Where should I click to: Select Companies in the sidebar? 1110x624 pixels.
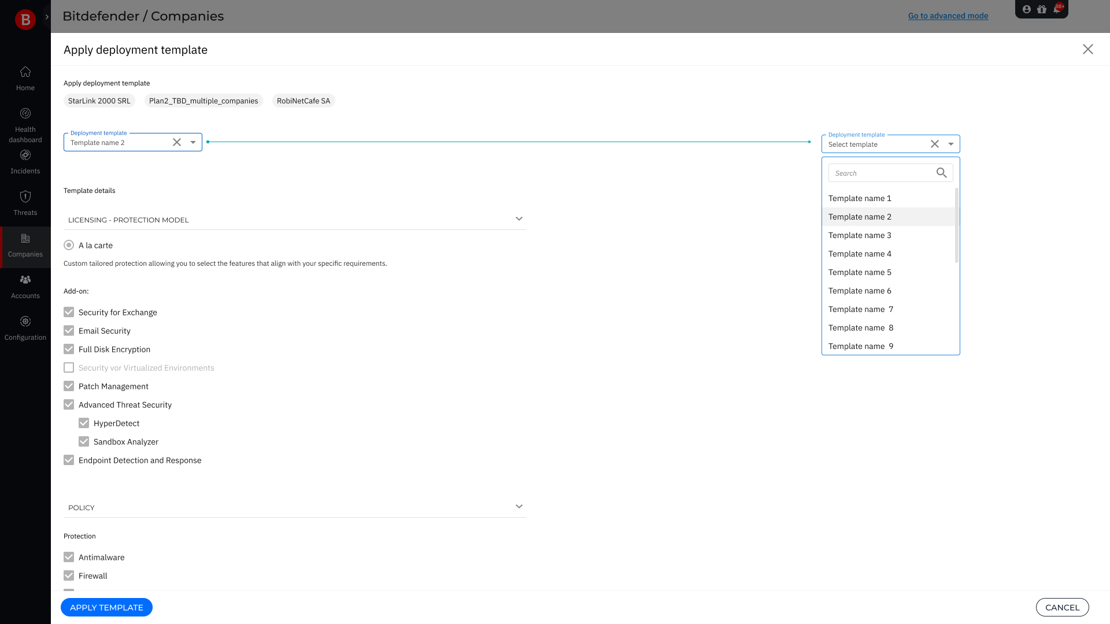25,246
